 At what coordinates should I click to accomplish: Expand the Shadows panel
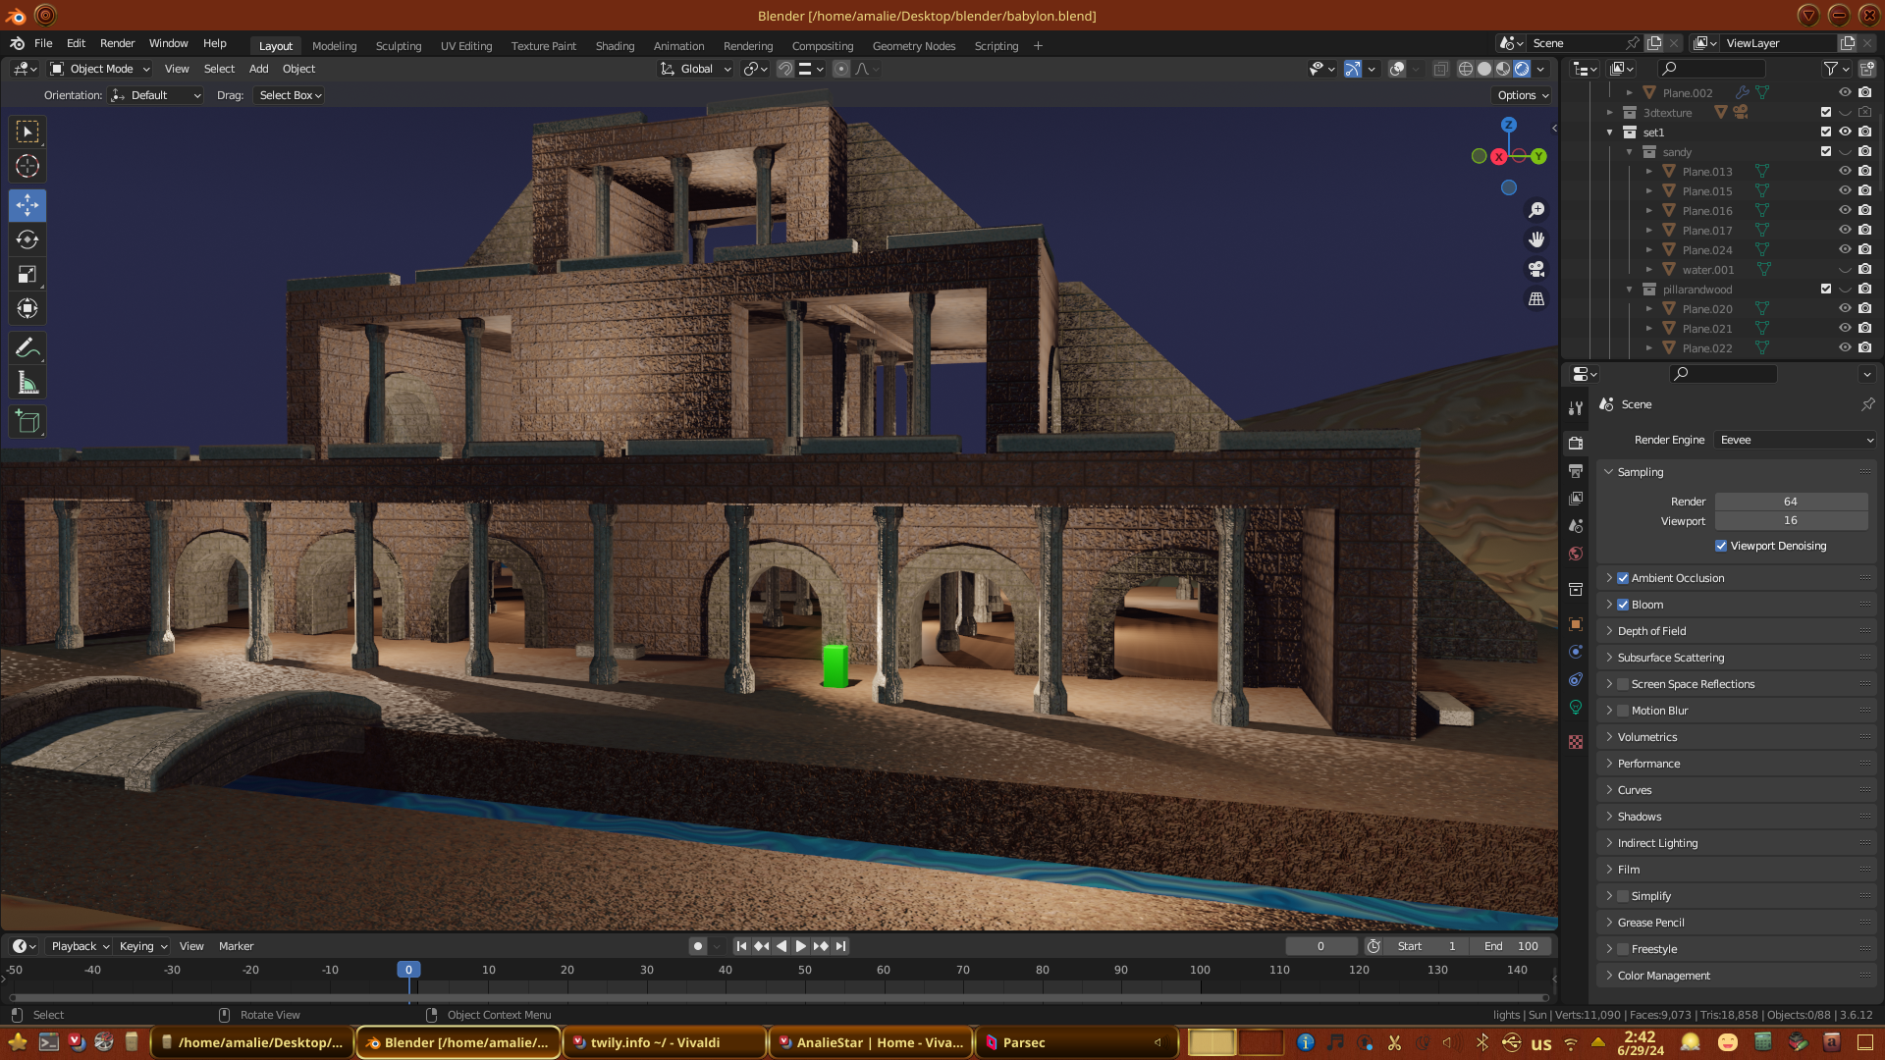click(1640, 817)
